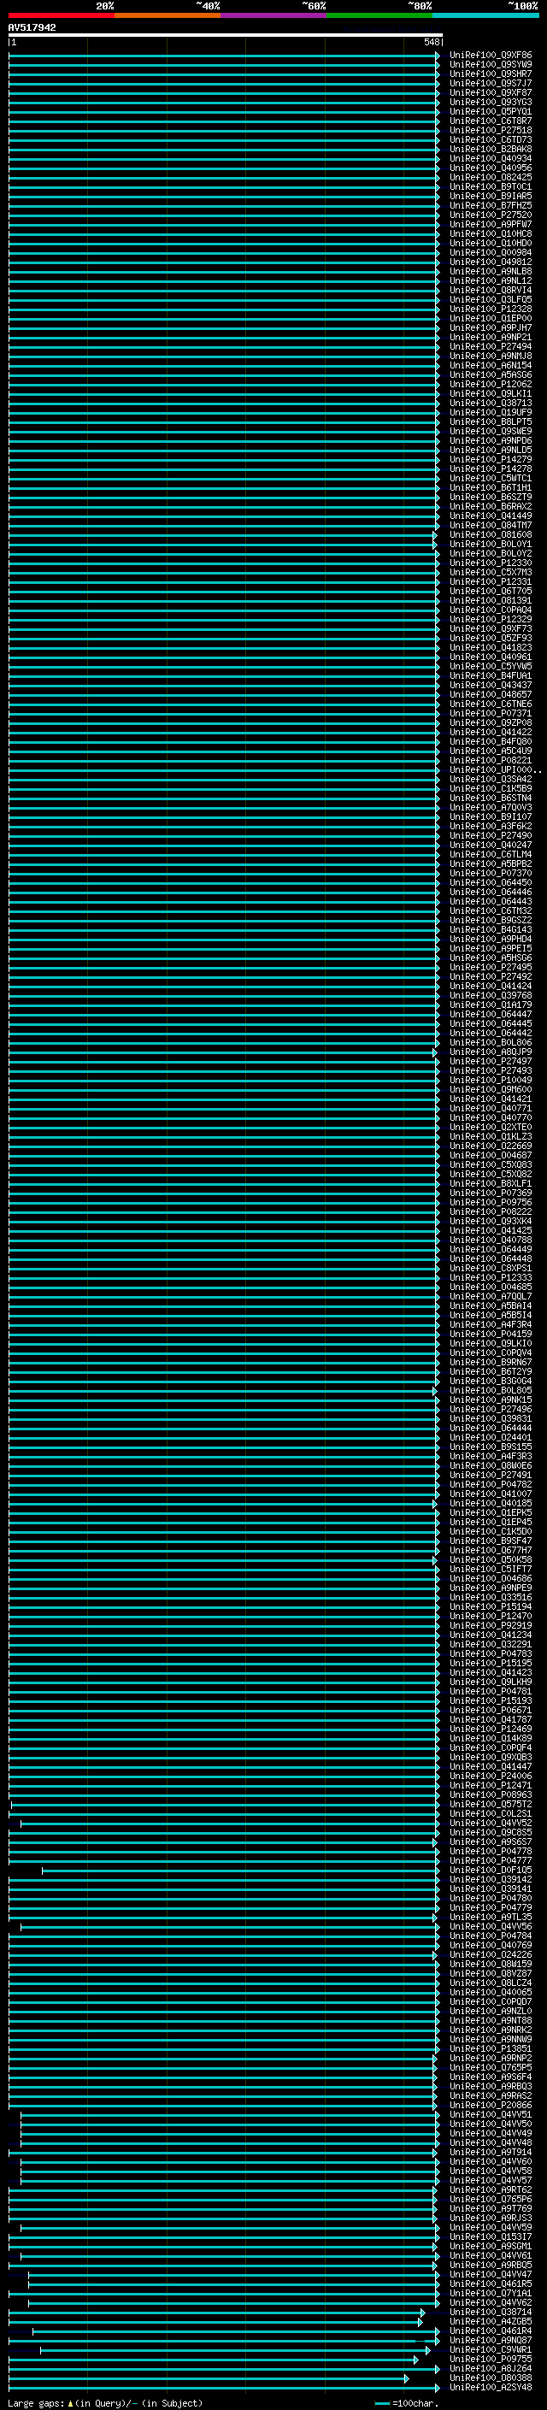Click the red 20% identity legend segment
The image size is (547, 2410).
tap(61, 15)
